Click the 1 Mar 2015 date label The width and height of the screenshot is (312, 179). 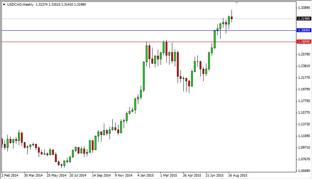[x=169, y=175]
